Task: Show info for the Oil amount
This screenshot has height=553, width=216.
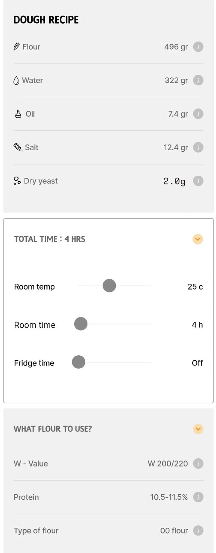Action: point(198,114)
